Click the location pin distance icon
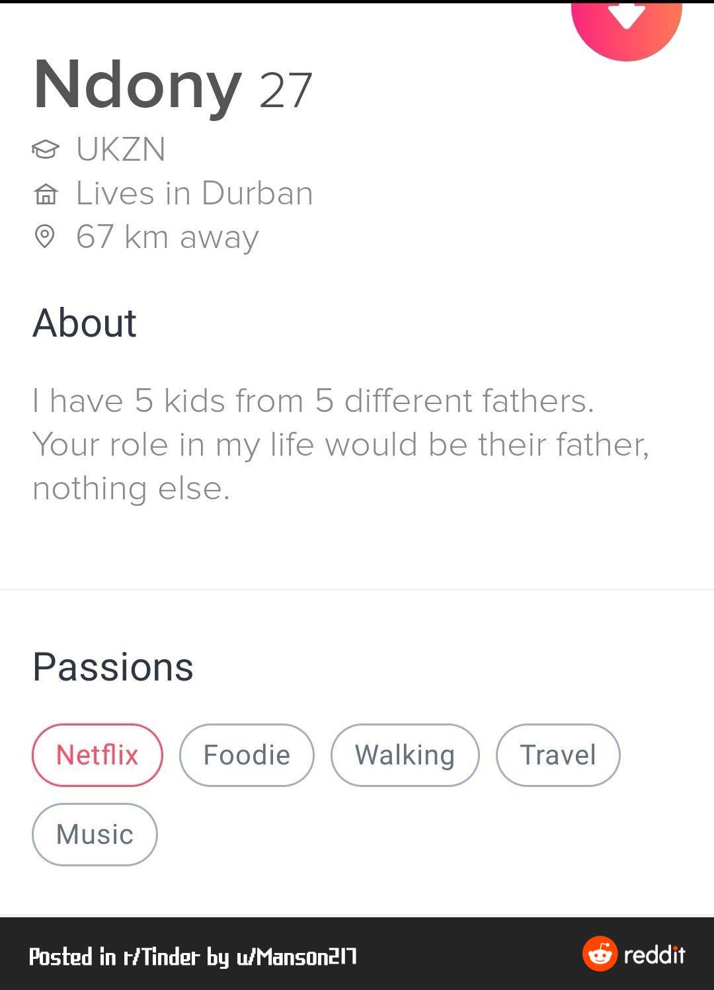 point(44,237)
